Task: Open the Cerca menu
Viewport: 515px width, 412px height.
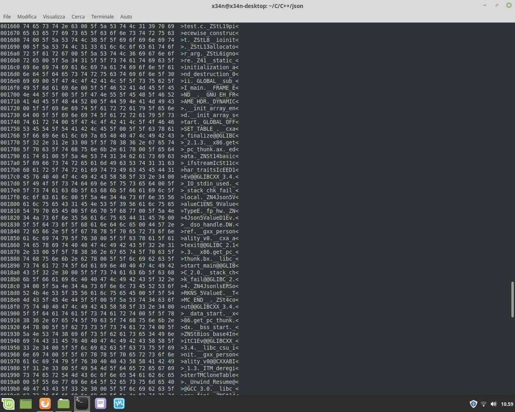Action: pos(78,17)
